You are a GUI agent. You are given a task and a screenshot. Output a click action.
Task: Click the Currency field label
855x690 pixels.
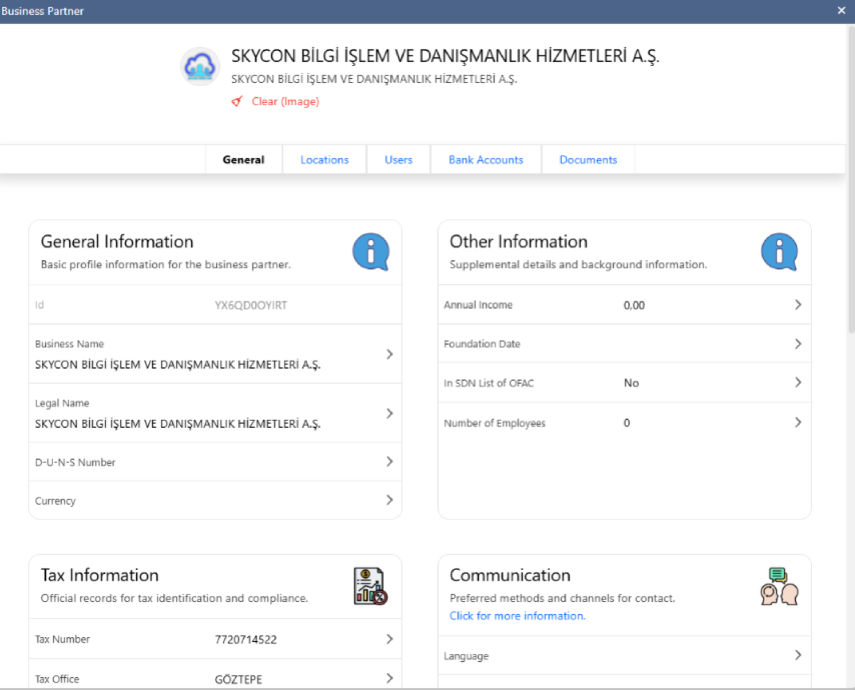coord(55,501)
